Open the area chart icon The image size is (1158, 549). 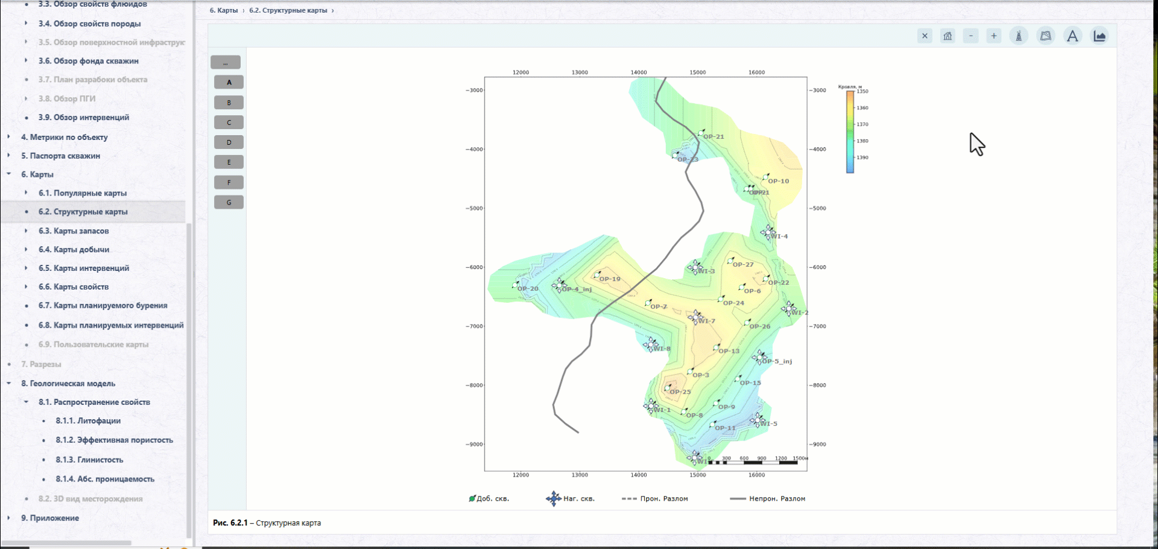[x=1099, y=36]
